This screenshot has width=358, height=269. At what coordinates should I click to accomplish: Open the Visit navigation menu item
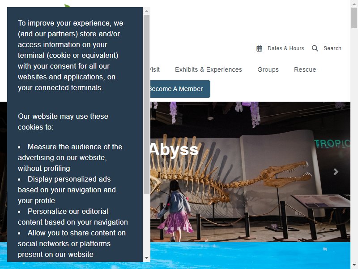coord(155,69)
